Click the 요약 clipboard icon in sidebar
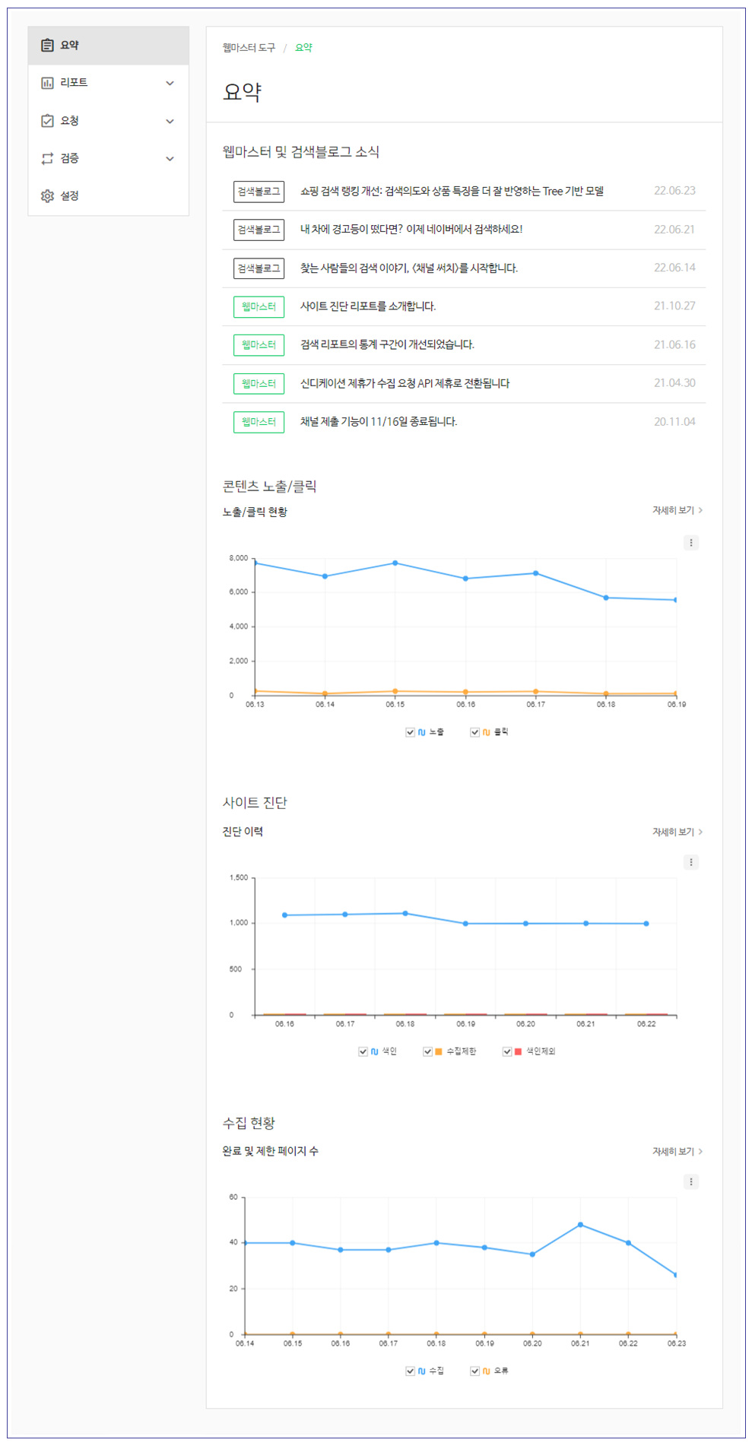The image size is (752, 1446). coord(47,46)
